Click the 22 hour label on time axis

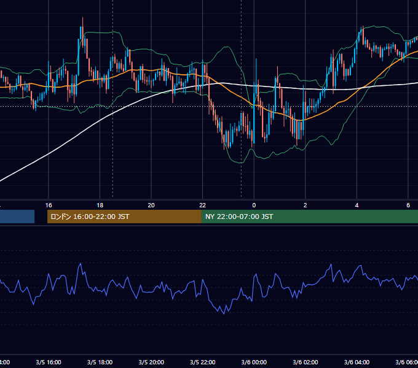203,205
